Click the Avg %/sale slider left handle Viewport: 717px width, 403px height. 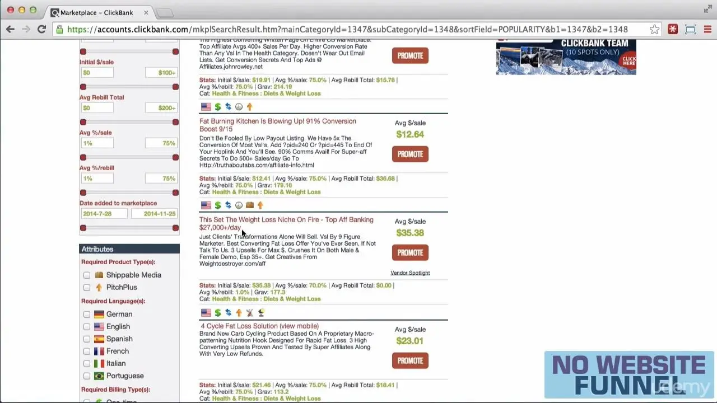pyautogui.click(x=83, y=157)
